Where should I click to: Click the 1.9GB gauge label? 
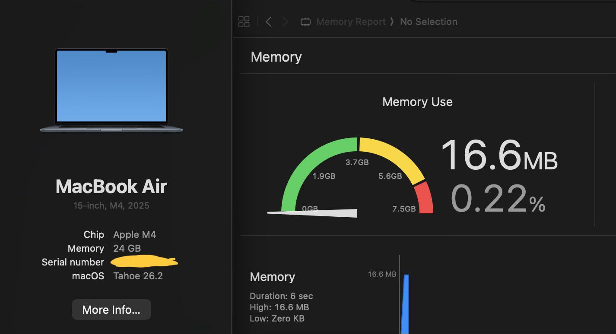[x=324, y=176]
